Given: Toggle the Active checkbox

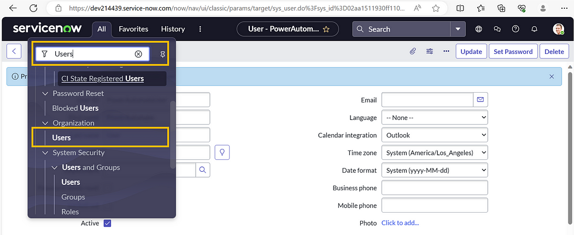Looking at the screenshot, I should (x=107, y=224).
